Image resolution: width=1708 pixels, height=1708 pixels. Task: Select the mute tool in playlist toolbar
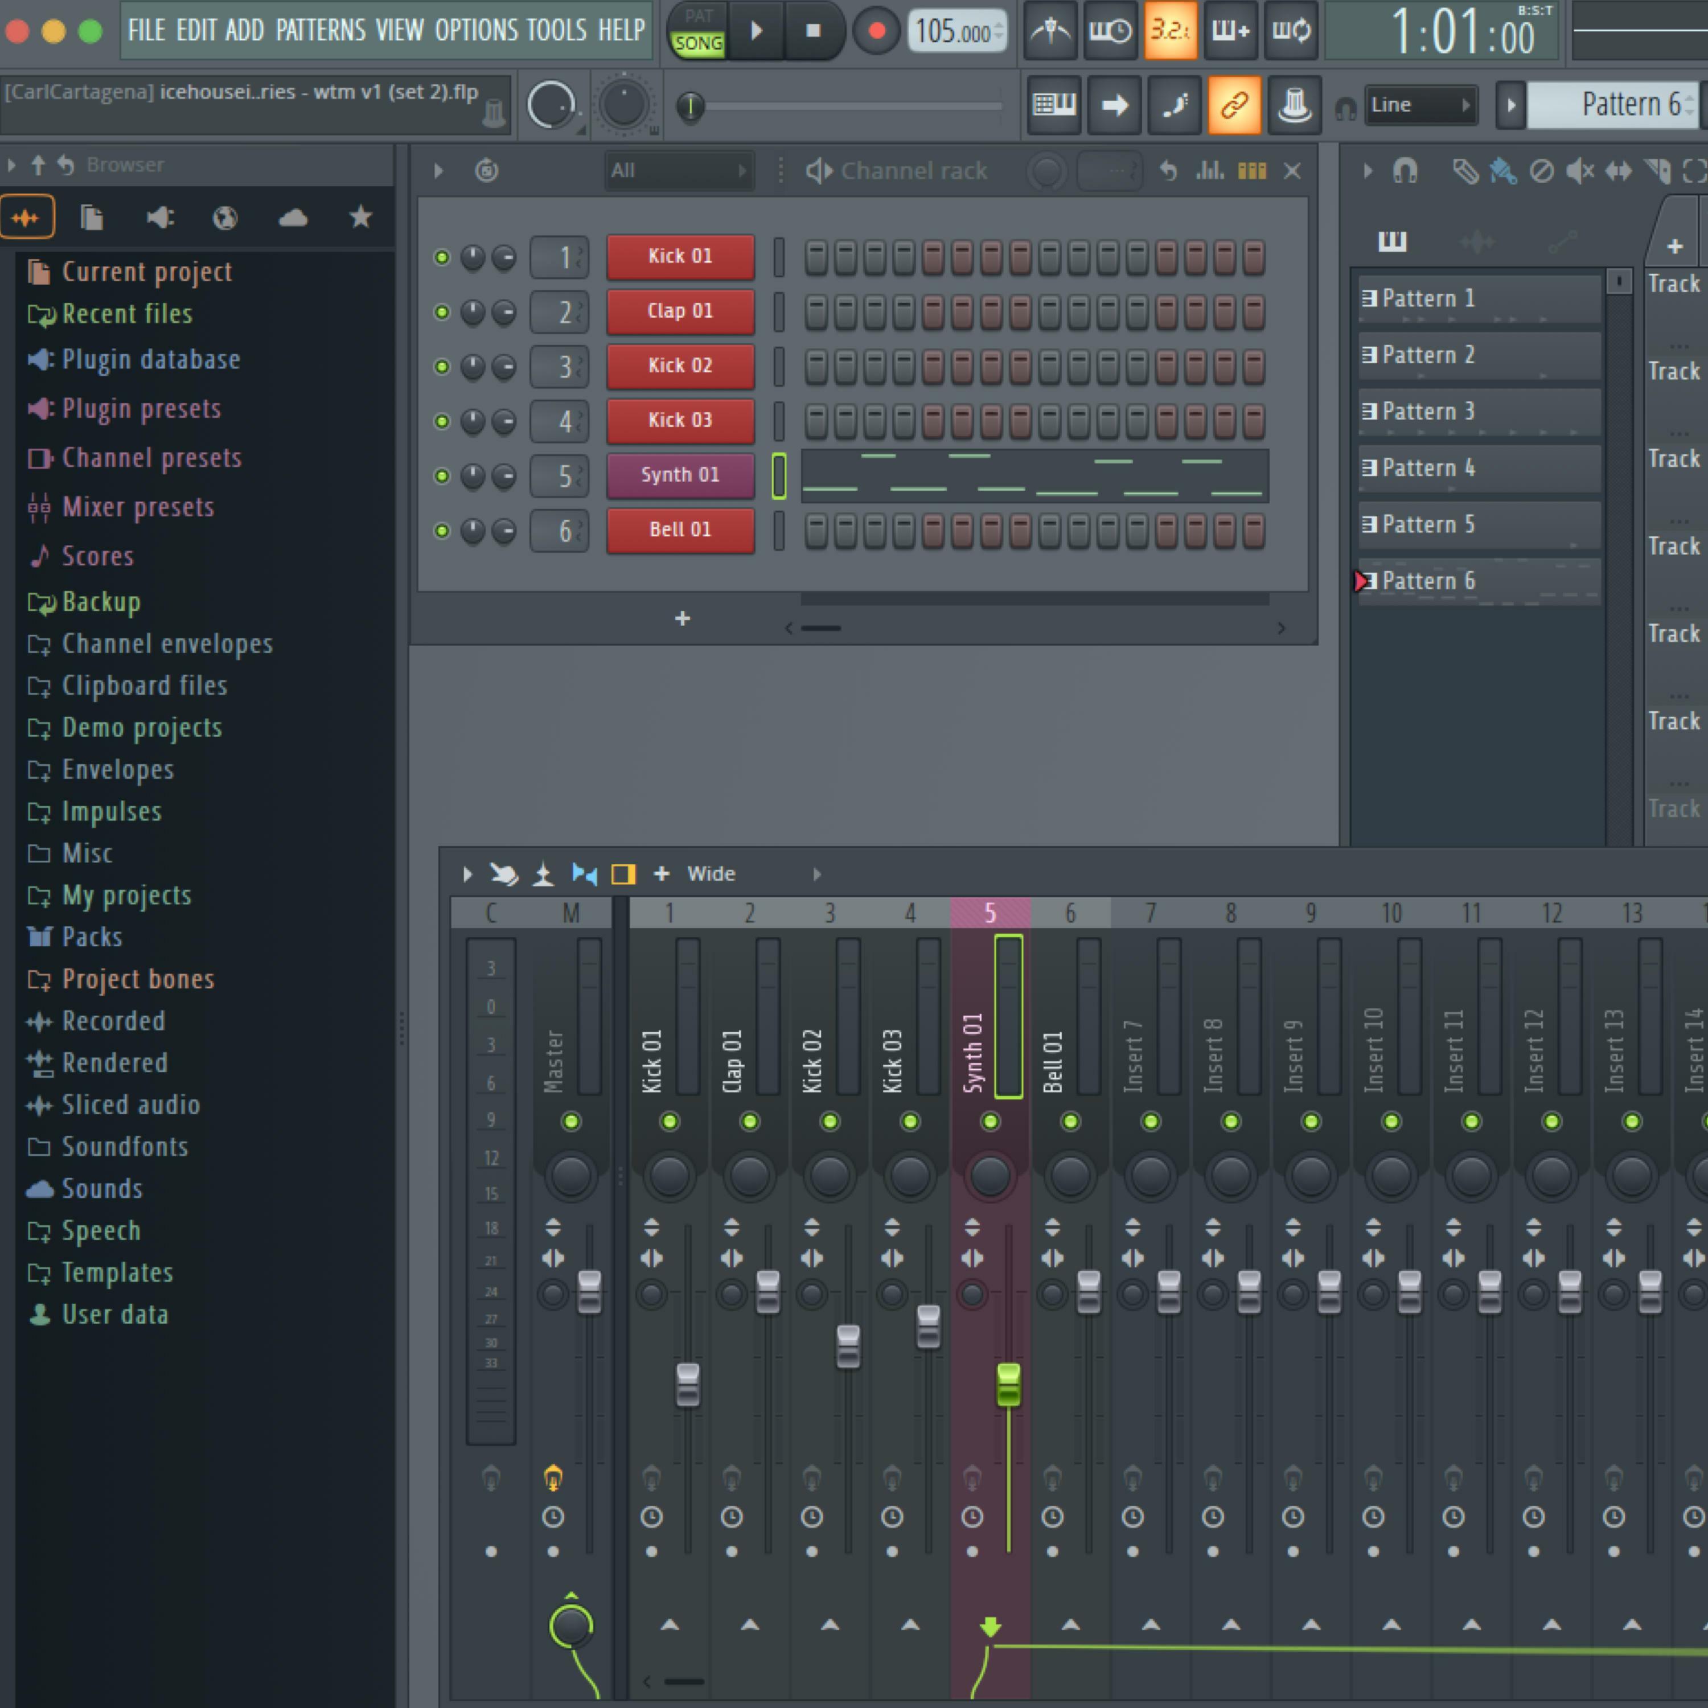(x=1580, y=171)
